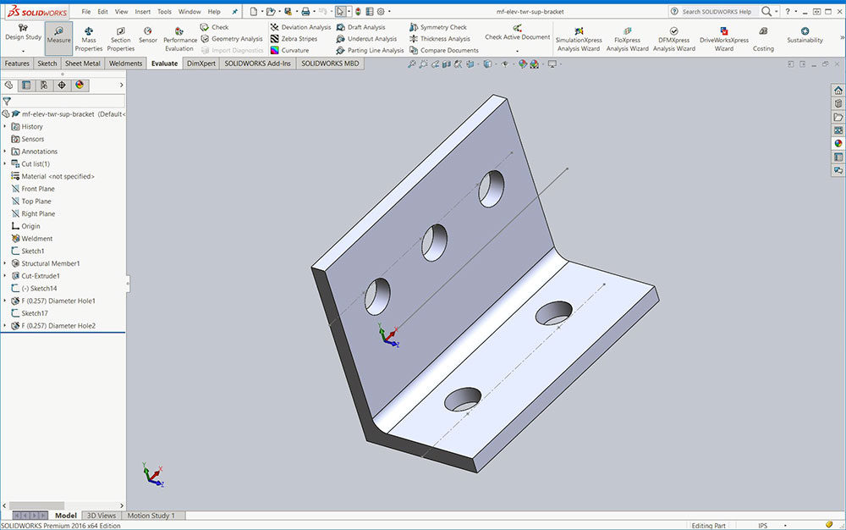Activate the Measure tool
The height and width of the screenshot is (530, 846).
pos(58,38)
